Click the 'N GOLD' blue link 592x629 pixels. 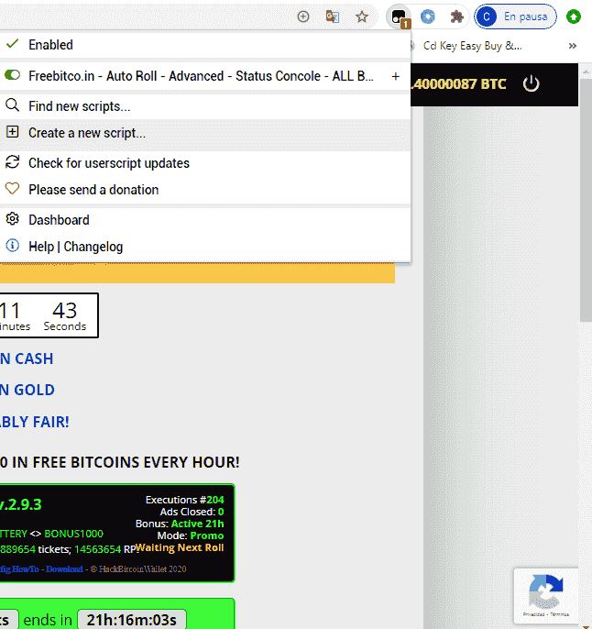point(27,391)
